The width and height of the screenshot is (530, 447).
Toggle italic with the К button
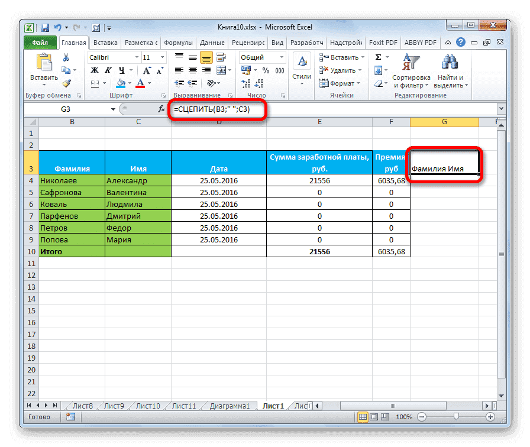coord(108,70)
